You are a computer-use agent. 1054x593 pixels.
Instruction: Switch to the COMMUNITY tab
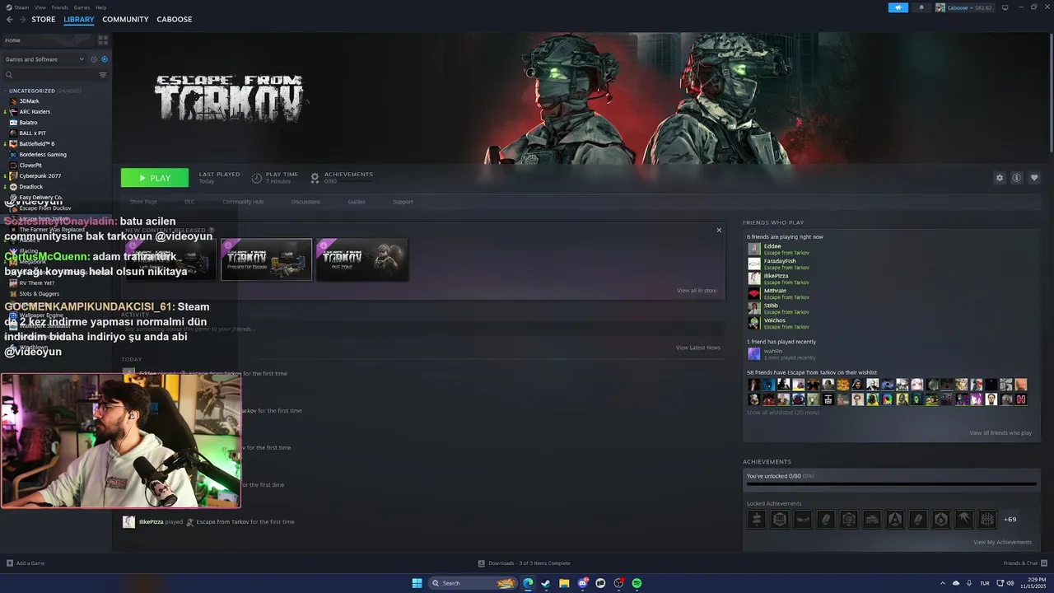tap(125, 20)
